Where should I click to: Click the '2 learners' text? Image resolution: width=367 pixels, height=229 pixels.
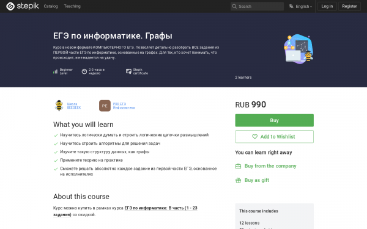coord(243,78)
